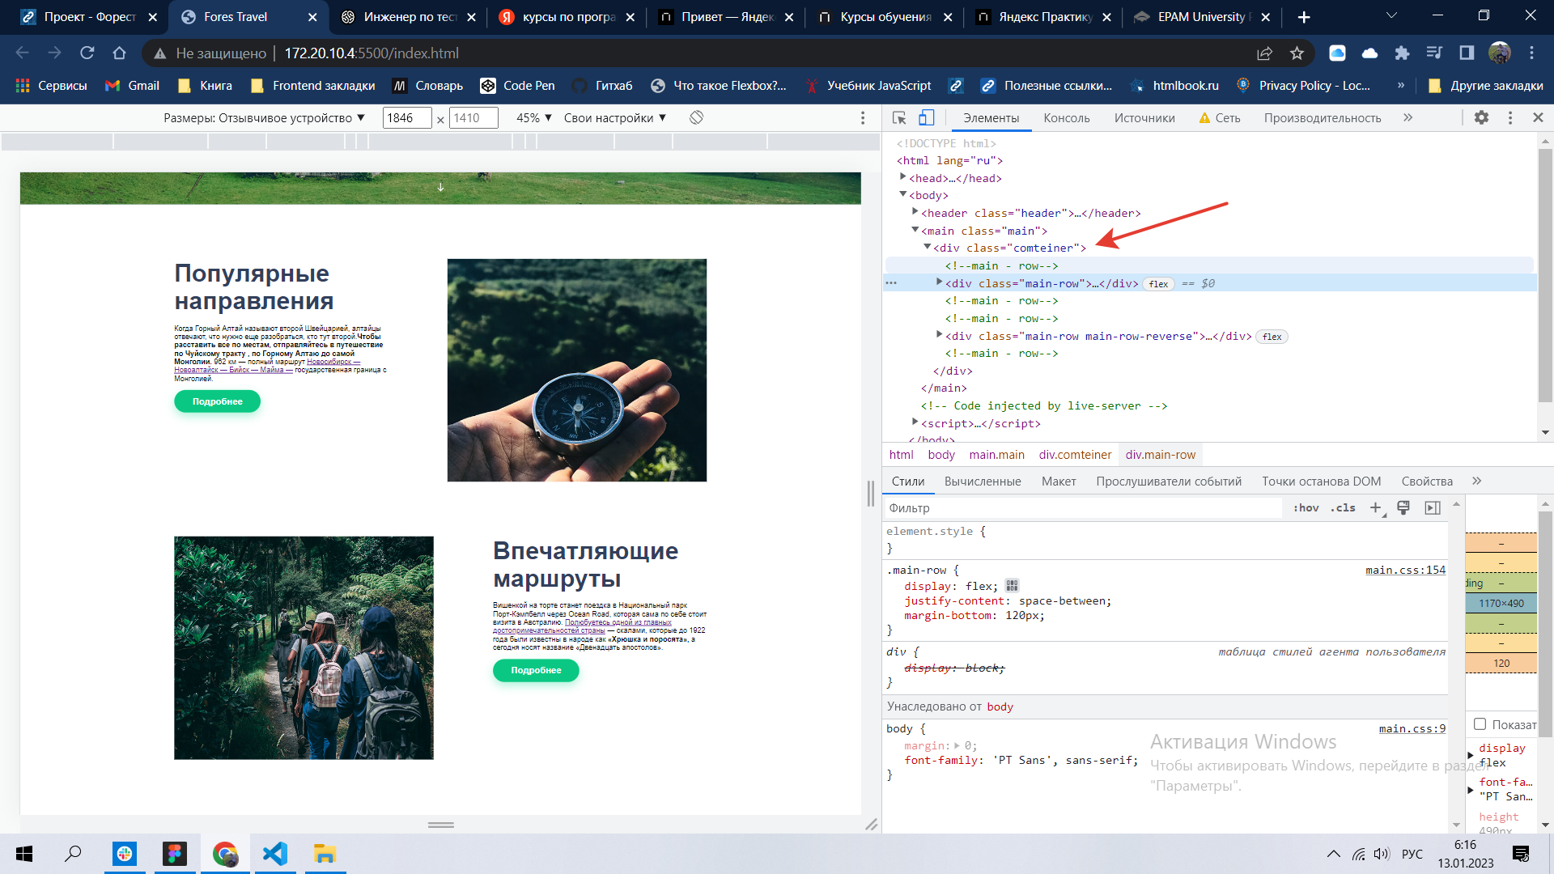Viewport: 1554px width, 874px height.
Task: Click the rotate device orientation icon
Action: click(x=696, y=117)
